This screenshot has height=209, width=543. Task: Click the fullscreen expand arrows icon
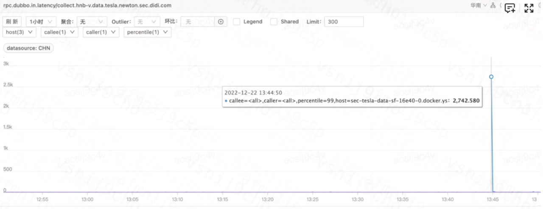529,8
